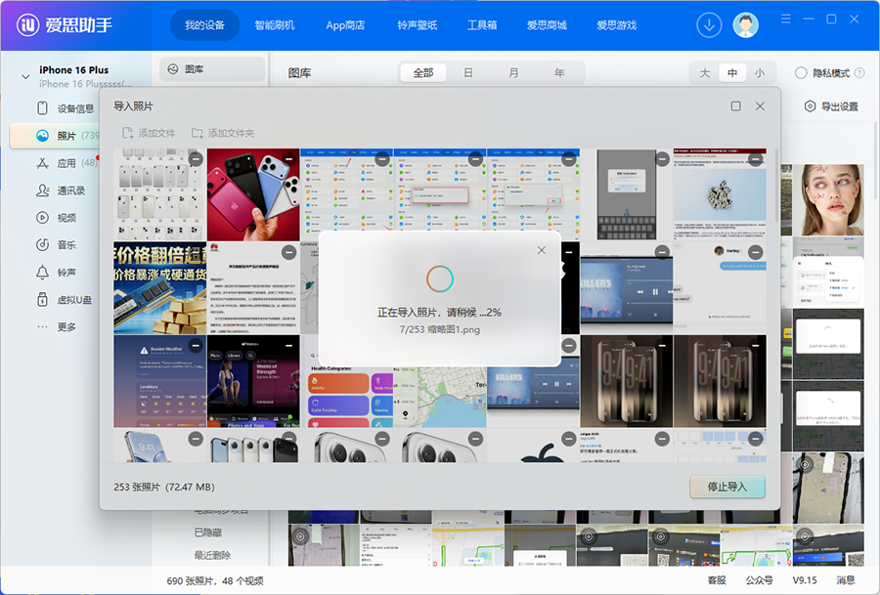This screenshot has width=880, height=595.
Task: Go to 应用 in the sidebar
Action: click(66, 163)
